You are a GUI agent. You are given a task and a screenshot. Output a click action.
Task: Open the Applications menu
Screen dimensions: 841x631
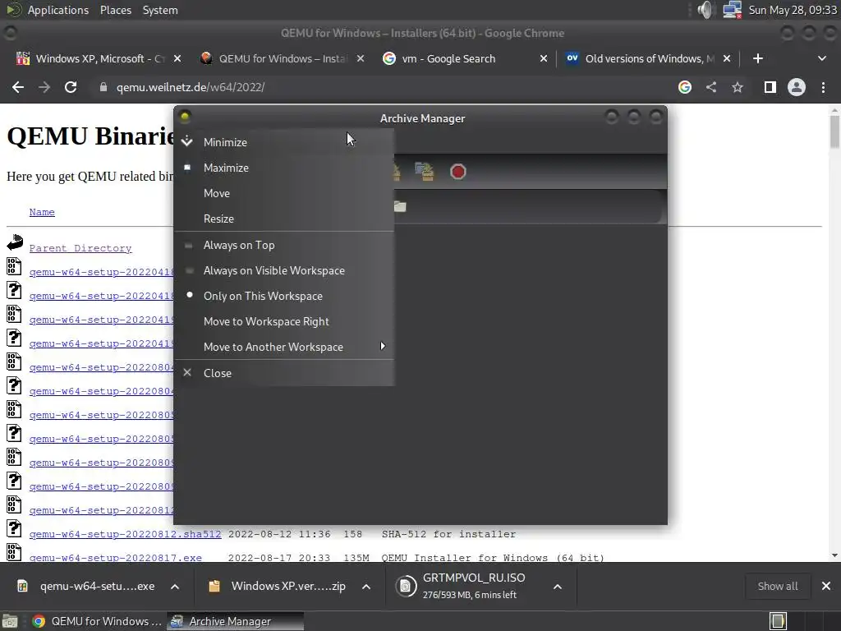click(x=58, y=10)
